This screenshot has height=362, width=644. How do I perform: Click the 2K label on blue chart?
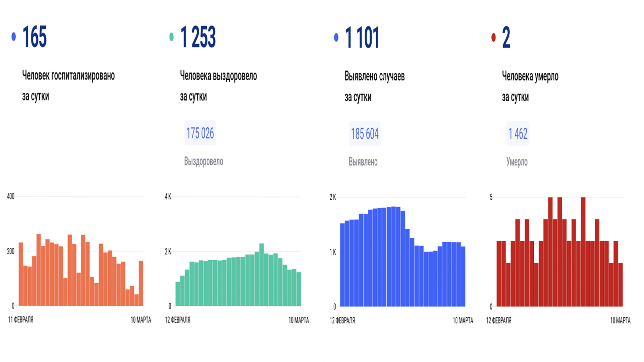coord(333,197)
